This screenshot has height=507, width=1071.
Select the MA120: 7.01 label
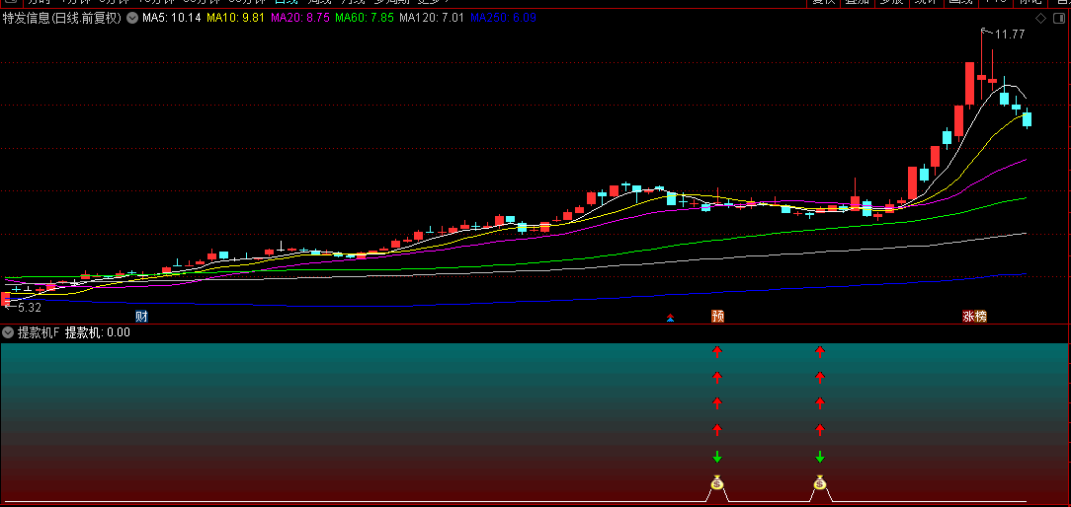(432, 19)
